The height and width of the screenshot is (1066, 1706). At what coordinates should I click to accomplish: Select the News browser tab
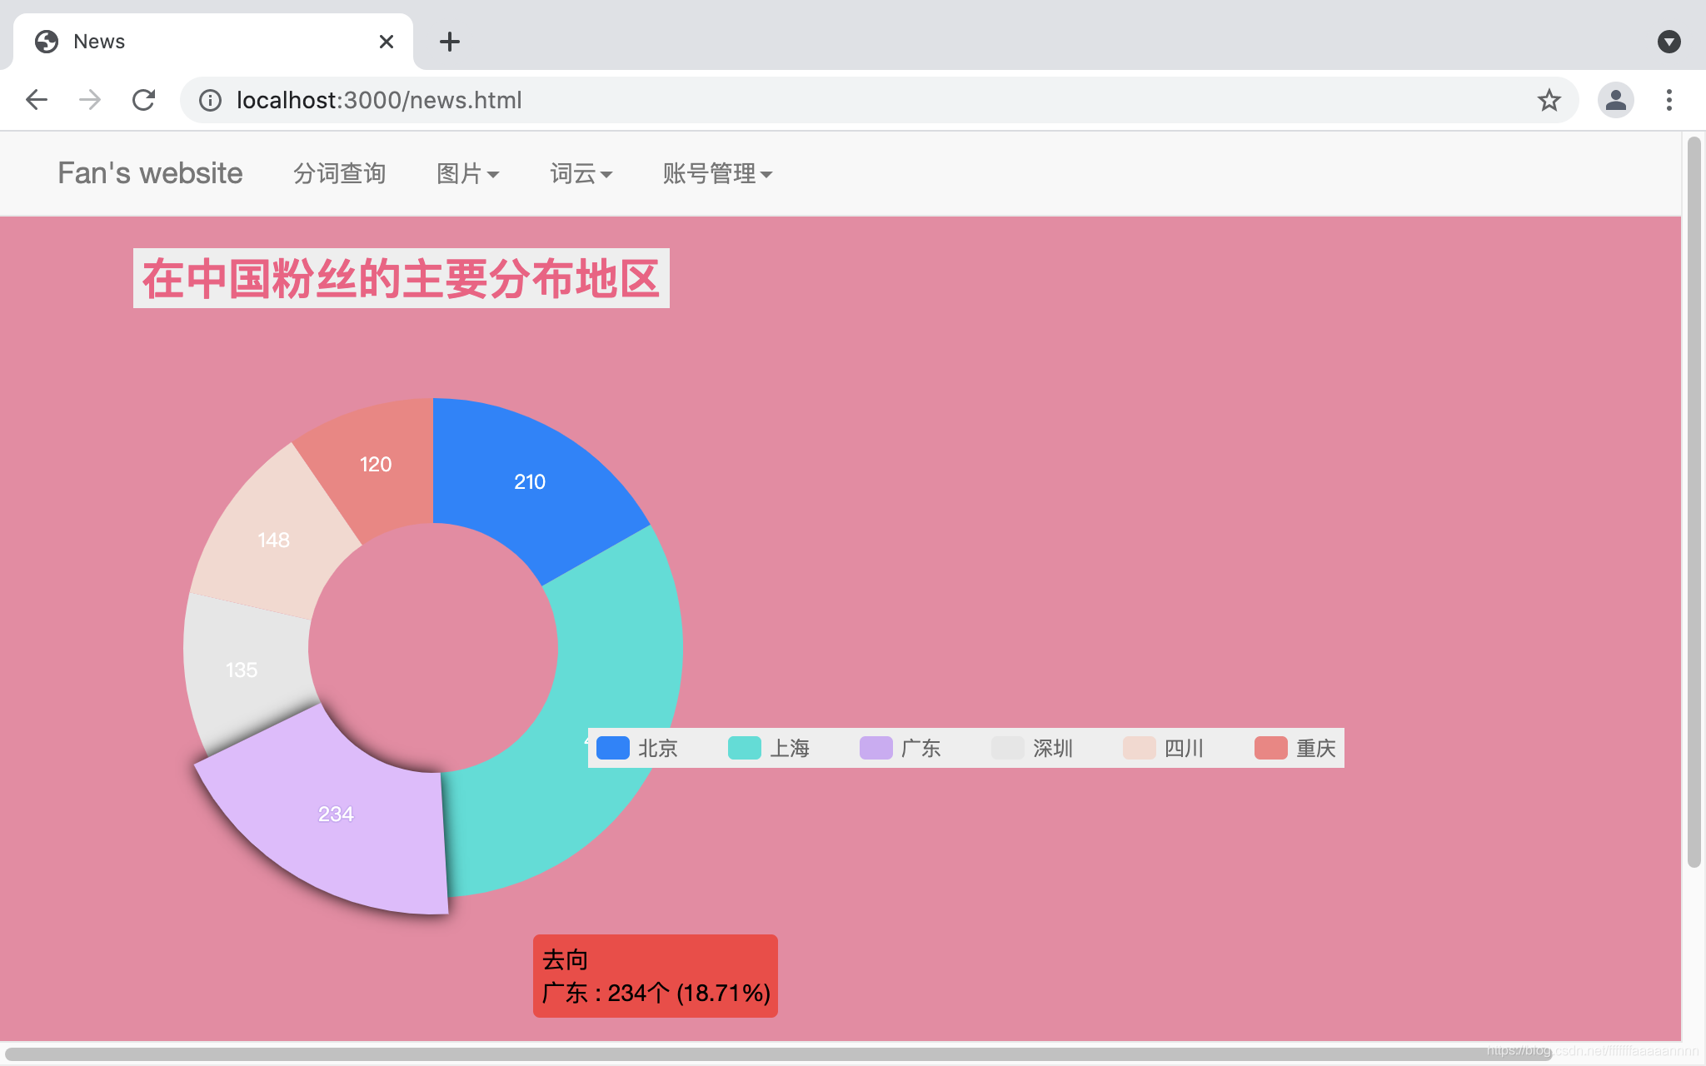tap(213, 42)
